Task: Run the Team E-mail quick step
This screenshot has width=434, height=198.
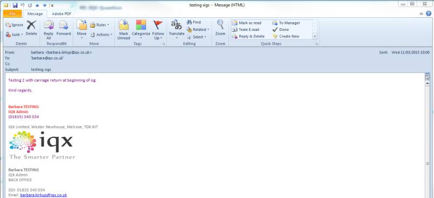Action: click(x=246, y=30)
